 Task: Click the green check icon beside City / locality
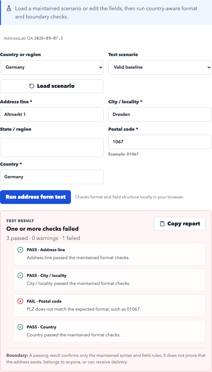(x=20, y=275)
